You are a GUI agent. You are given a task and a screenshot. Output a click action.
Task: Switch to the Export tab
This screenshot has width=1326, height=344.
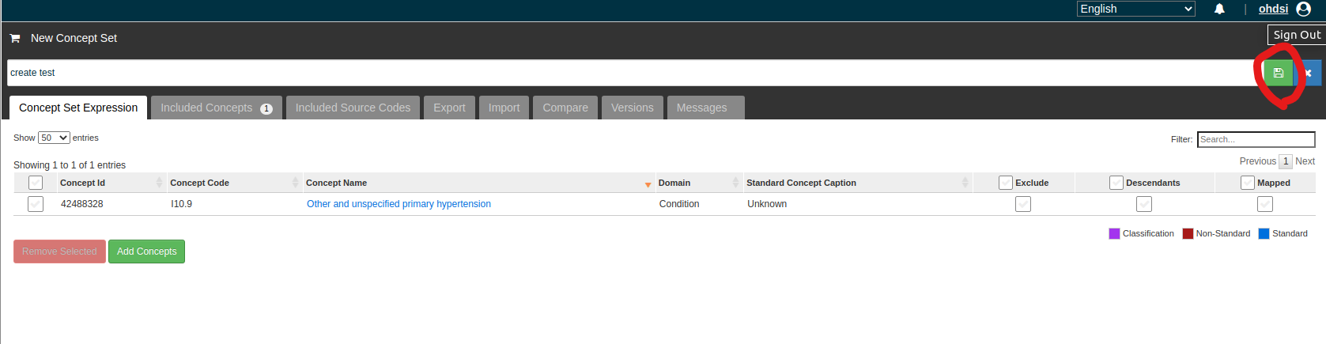click(449, 108)
